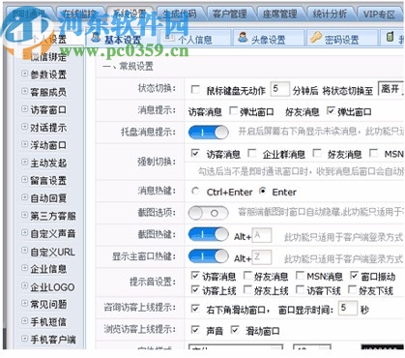The width and height of the screenshot is (405, 358).
Task: Uncheck the 访客上线 sound checkbox
Action: point(195,289)
